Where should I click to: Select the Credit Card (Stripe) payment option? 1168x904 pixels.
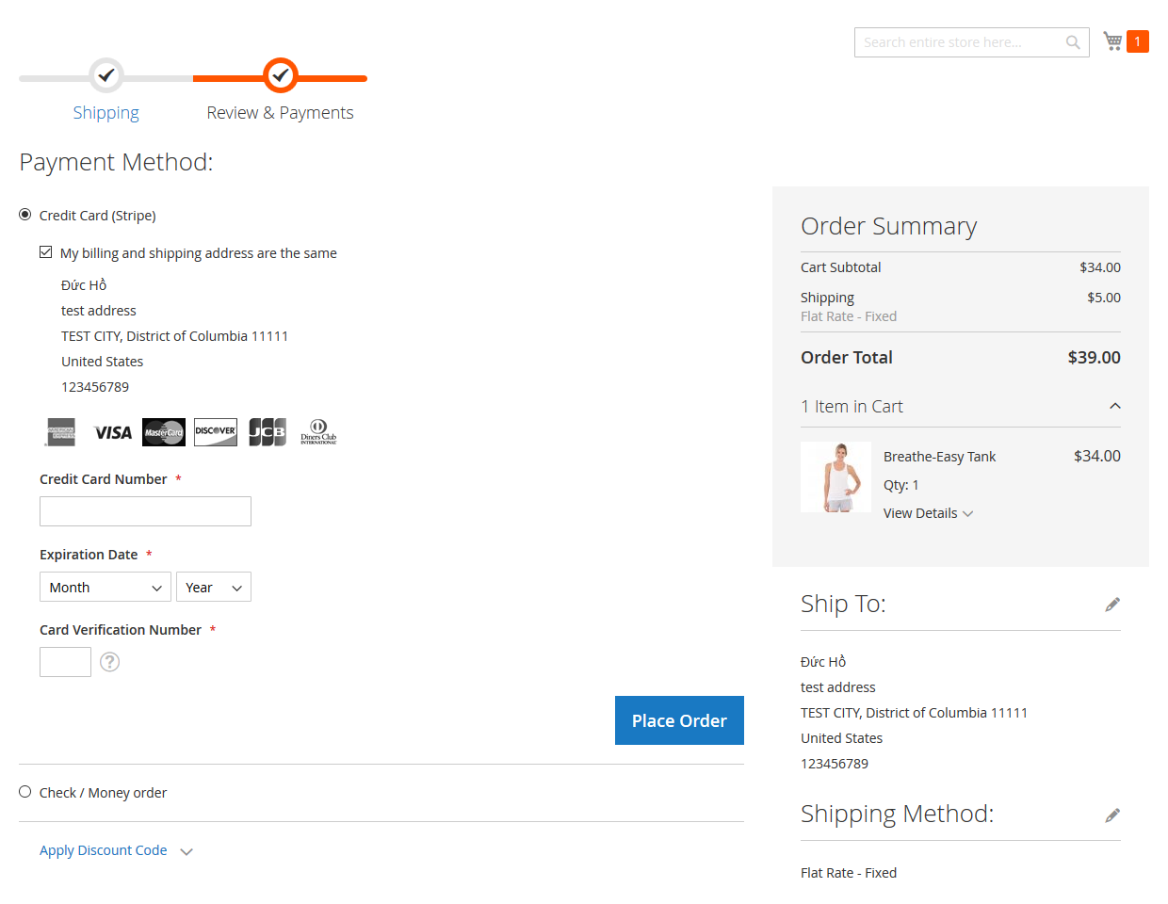(x=24, y=214)
